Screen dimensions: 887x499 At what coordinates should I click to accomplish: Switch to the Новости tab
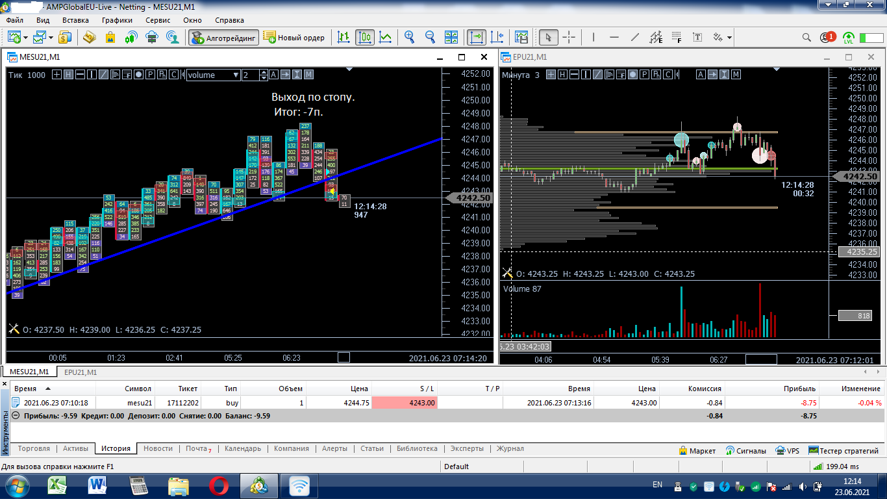[158, 448]
